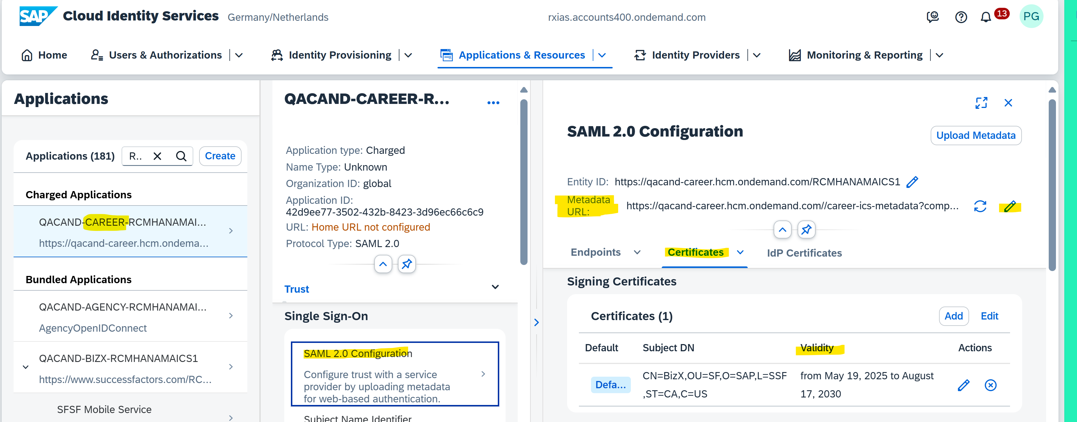Pin the SAML configuration header
The width and height of the screenshot is (1077, 422).
pos(806,229)
